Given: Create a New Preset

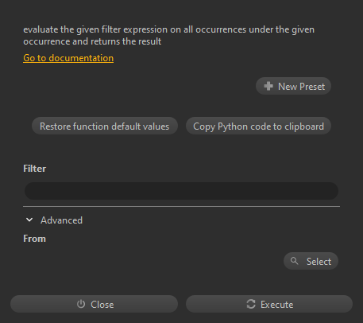Looking at the screenshot, I should point(293,86).
